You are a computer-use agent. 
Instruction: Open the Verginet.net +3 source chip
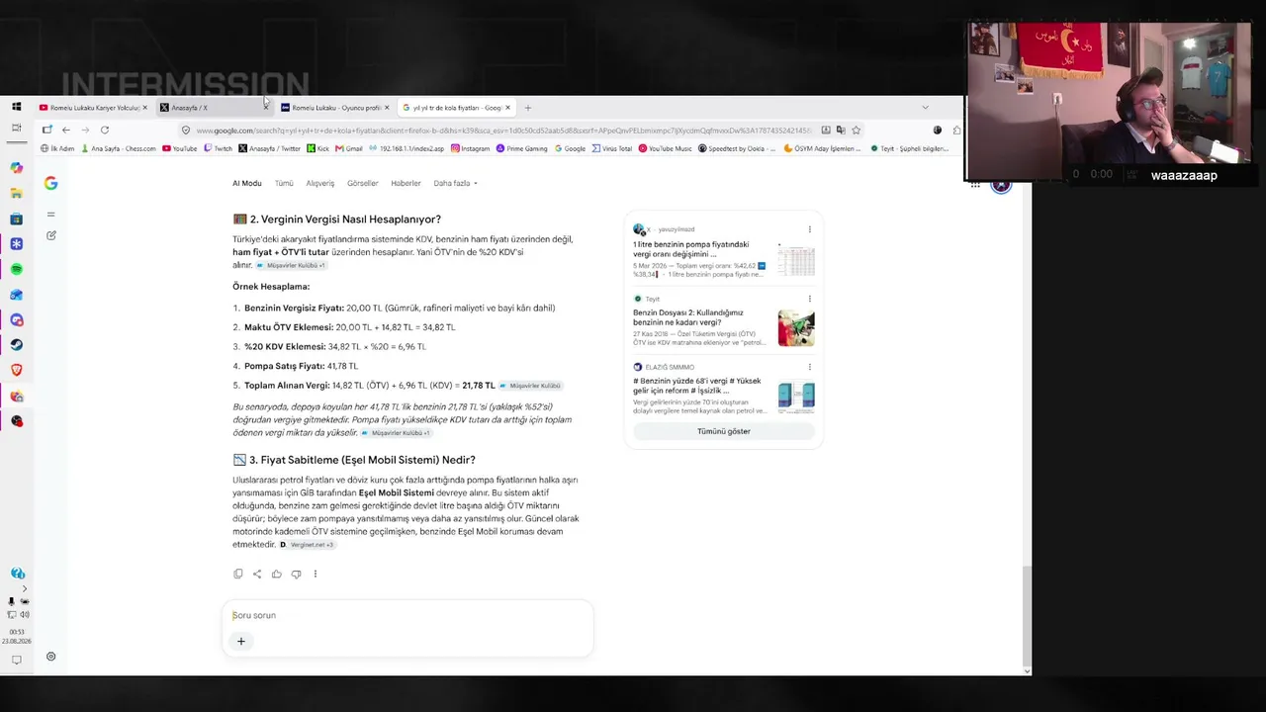click(308, 545)
